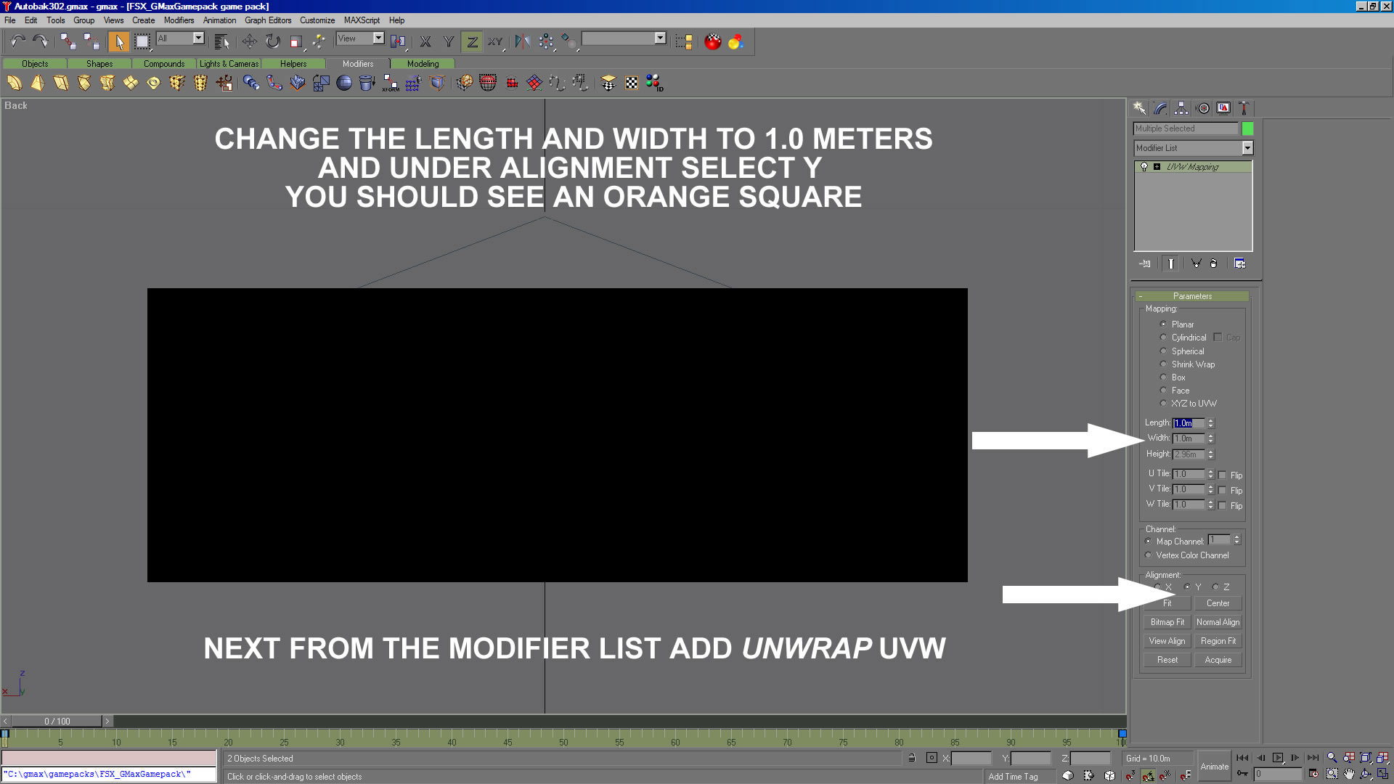
Task: Switch to the Lights & Cameras tab
Action: tap(229, 64)
